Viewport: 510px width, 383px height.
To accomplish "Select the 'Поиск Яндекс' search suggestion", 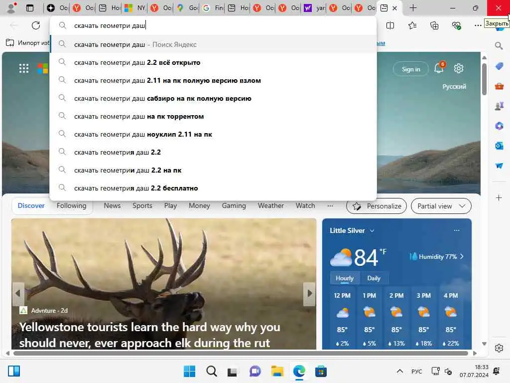I will click(213, 44).
